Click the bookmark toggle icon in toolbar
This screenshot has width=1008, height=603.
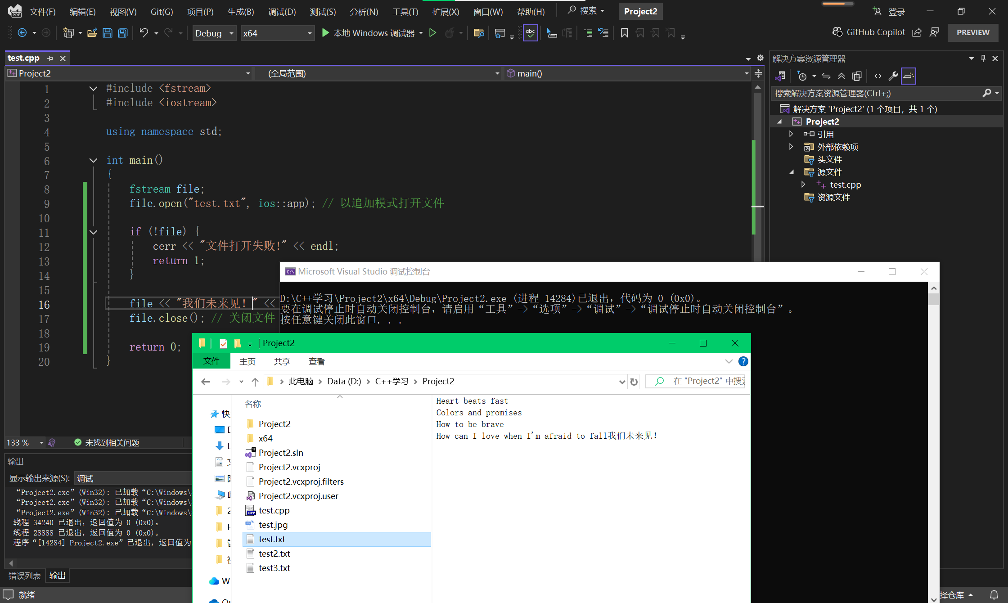(625, 33)
